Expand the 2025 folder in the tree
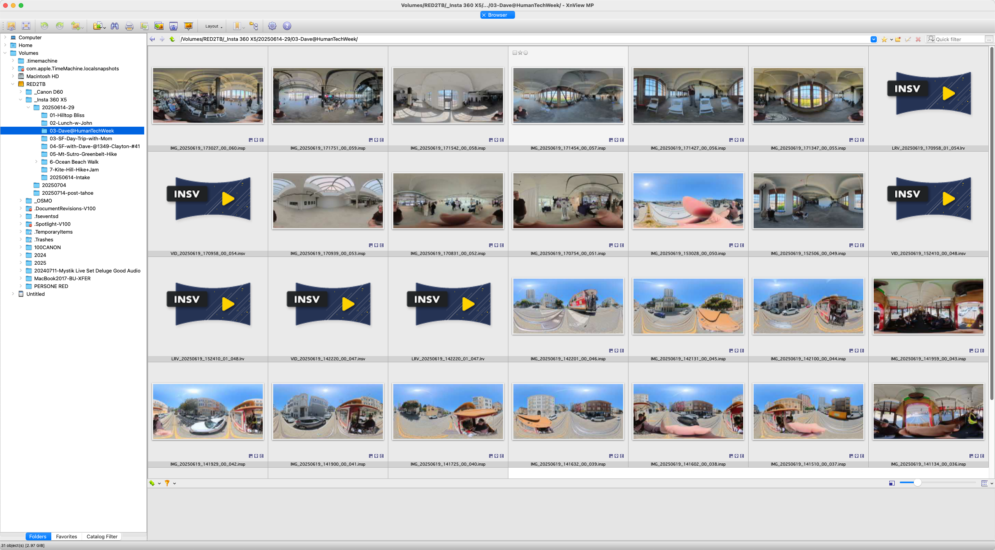 coord(21,263)
